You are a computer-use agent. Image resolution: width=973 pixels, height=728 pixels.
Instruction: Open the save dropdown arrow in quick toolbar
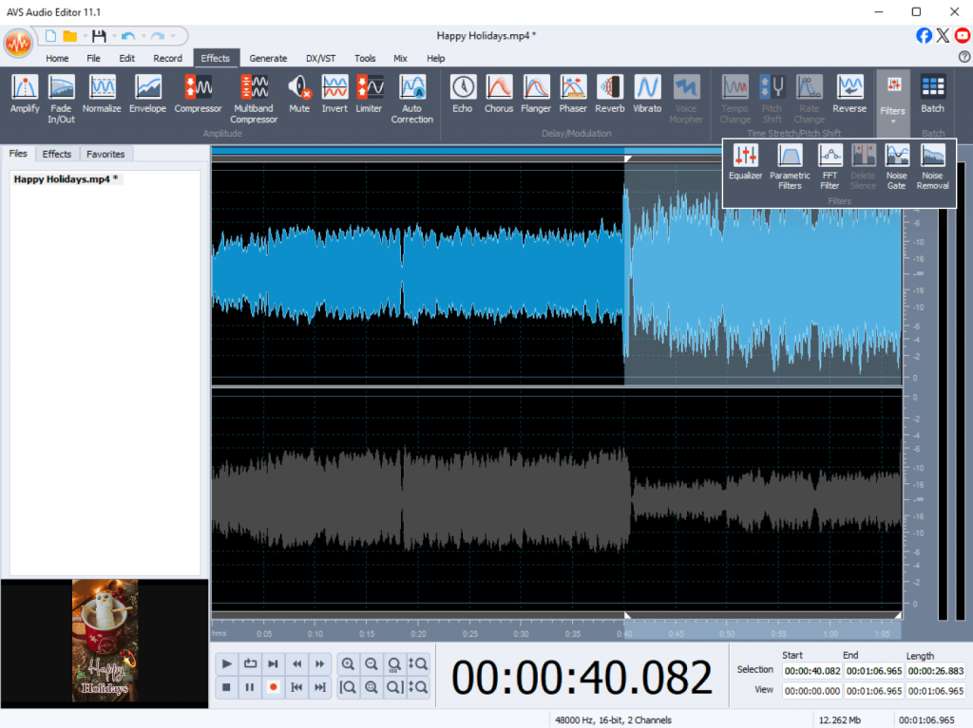(x=112, y=36)
